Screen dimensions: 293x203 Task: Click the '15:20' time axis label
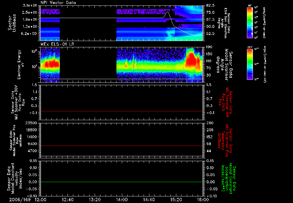point(176,200)
